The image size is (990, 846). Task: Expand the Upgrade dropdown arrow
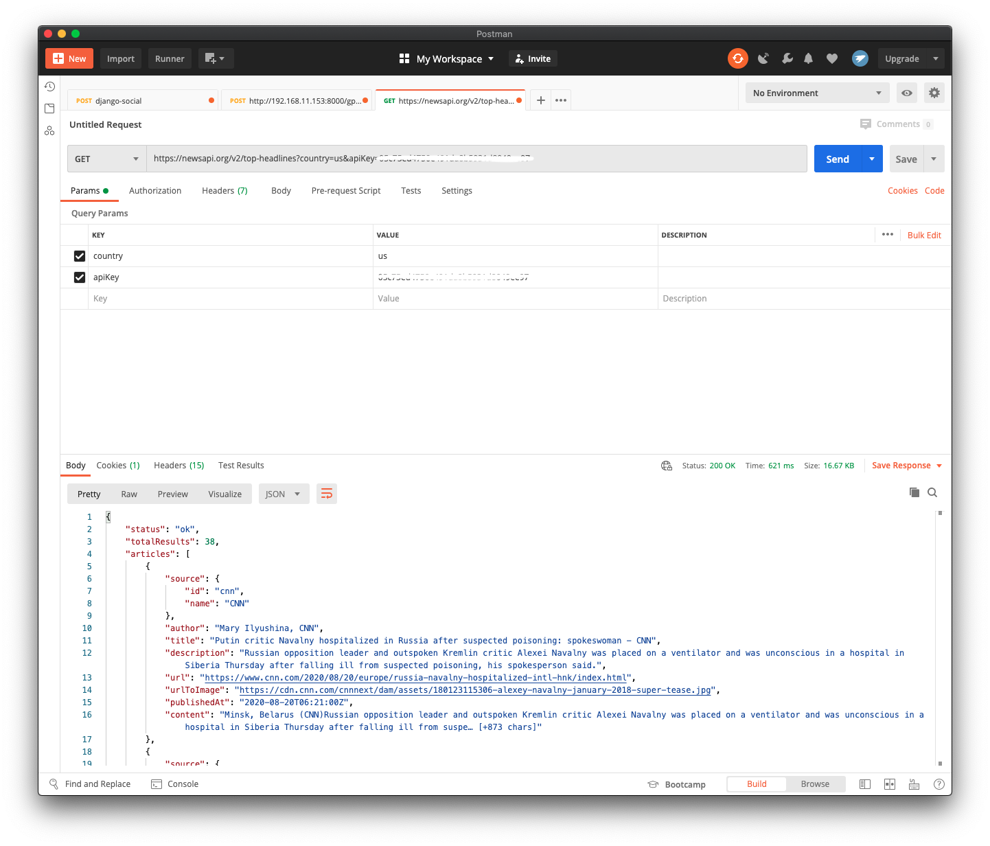(x=935, y=58)
